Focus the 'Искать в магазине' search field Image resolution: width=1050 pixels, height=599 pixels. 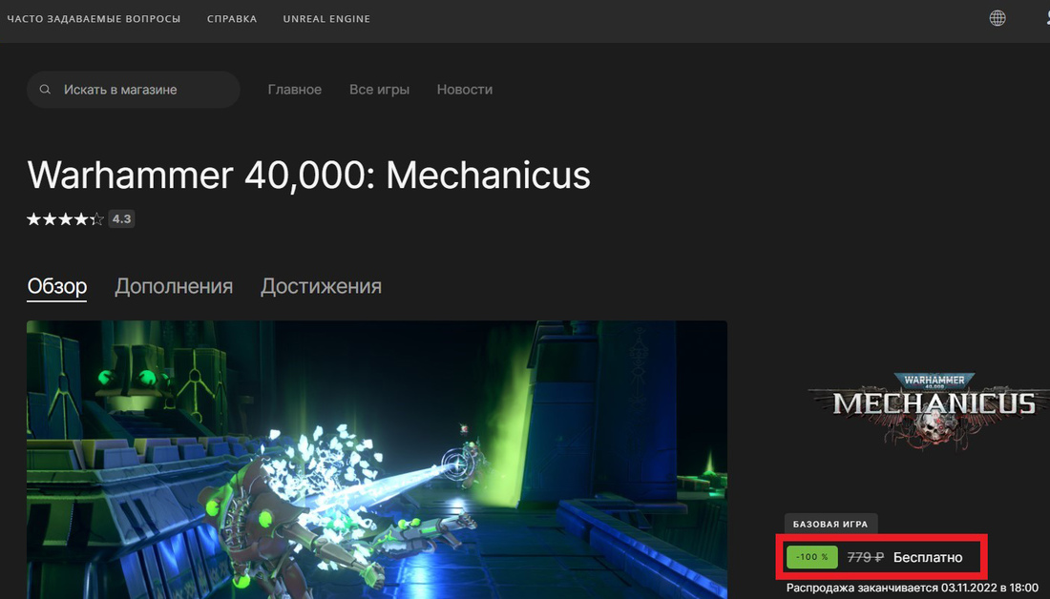[x=134, y=90]
